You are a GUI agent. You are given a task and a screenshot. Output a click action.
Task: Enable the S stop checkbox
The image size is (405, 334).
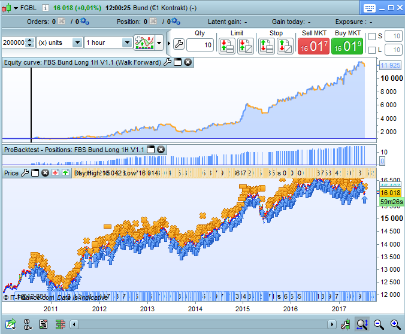coord(372,37)
